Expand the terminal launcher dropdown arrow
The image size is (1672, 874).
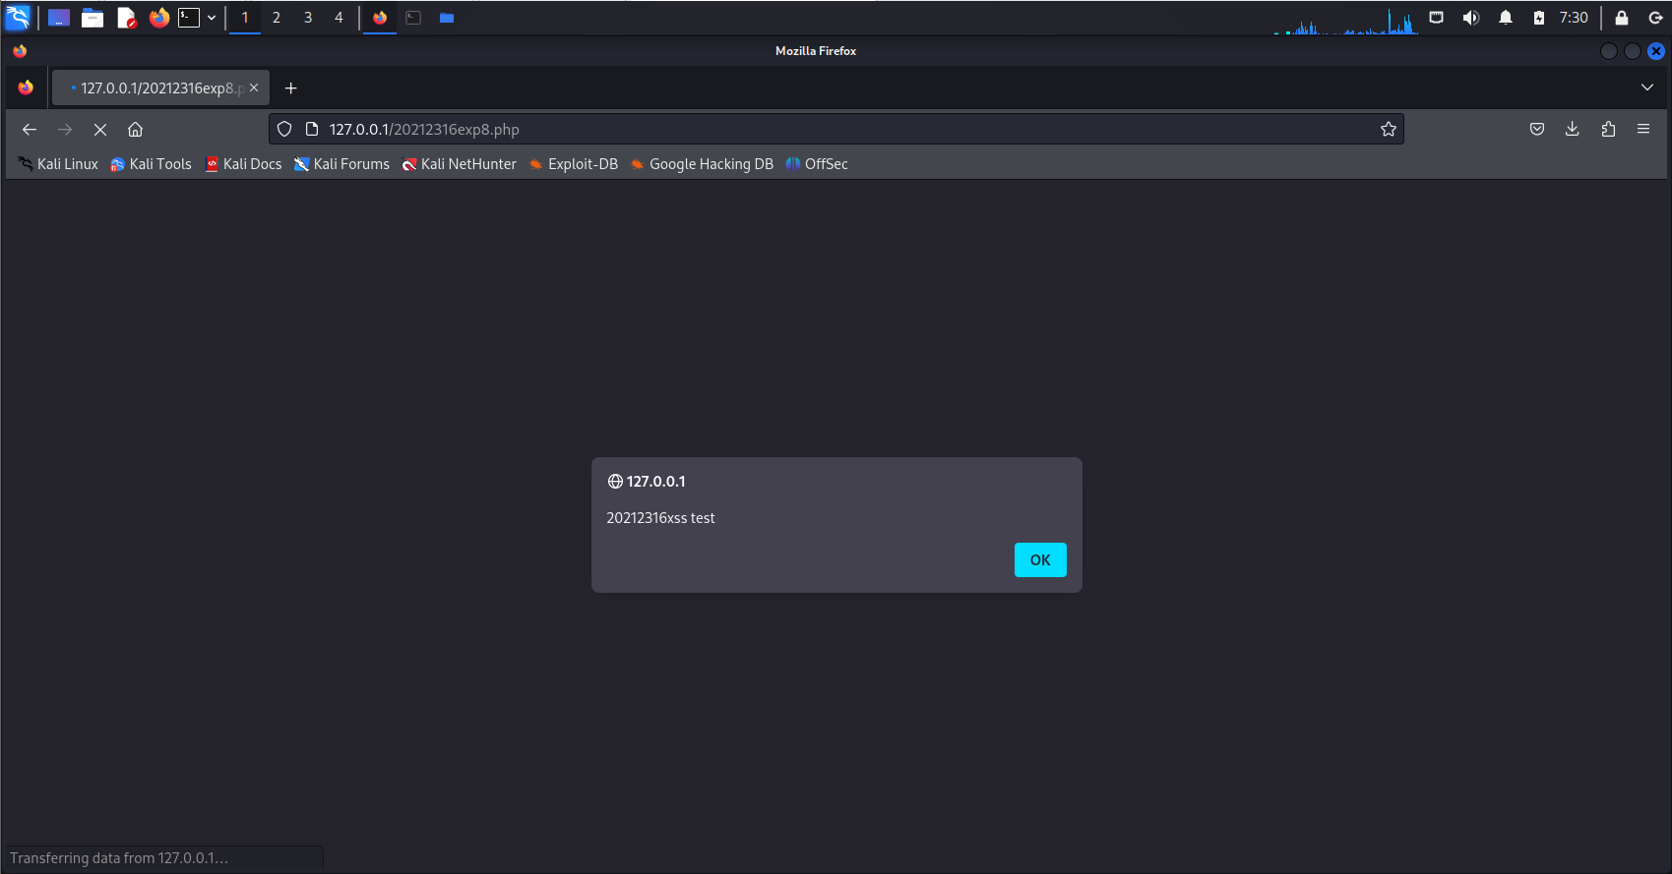click(x=212, y=18)
